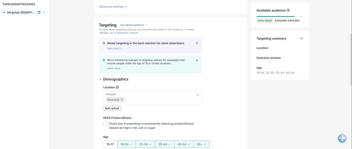This screenshot has height=149, width=352.
Task: Click Location in Targeting summary
Action: [x=262, y=48]
